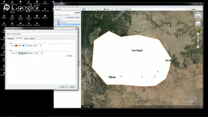Viewport: 208px width, 117px height.
Task: Open the Ruler tool in toolbar
Action: point(117,9)
